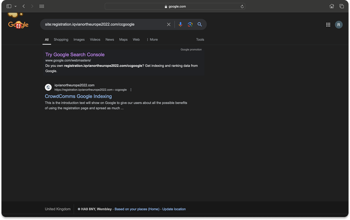Open Google Lens image search icon

(190, 25)
